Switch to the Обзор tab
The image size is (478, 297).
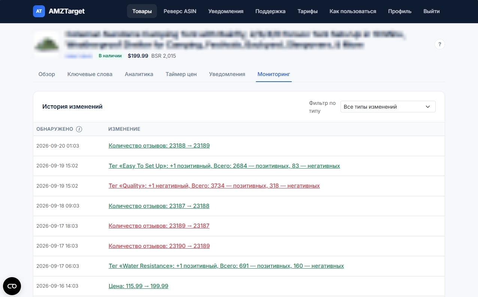pyautogui.click(x=47, y=74)
